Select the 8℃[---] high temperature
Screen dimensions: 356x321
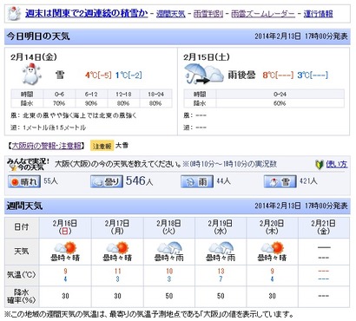click(x=278, y=75)
